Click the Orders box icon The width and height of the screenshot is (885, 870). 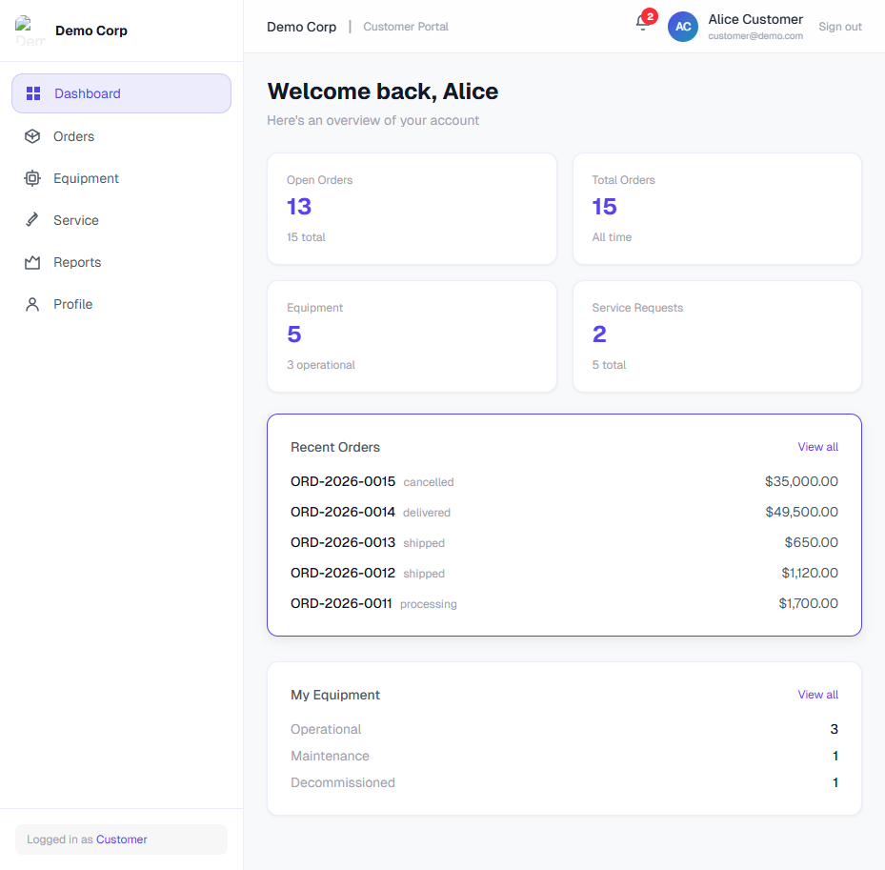(32, 136)
